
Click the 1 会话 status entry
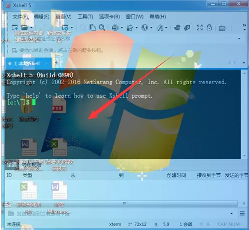(x=186, y=225)
